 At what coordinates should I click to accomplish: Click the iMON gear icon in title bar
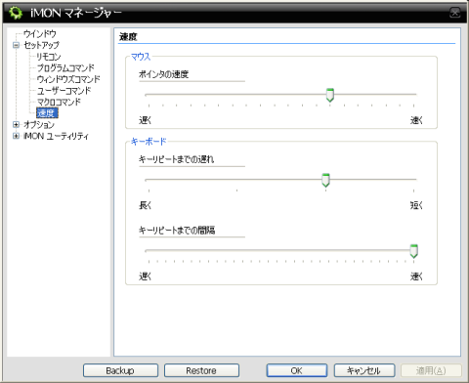pos(16,13)
